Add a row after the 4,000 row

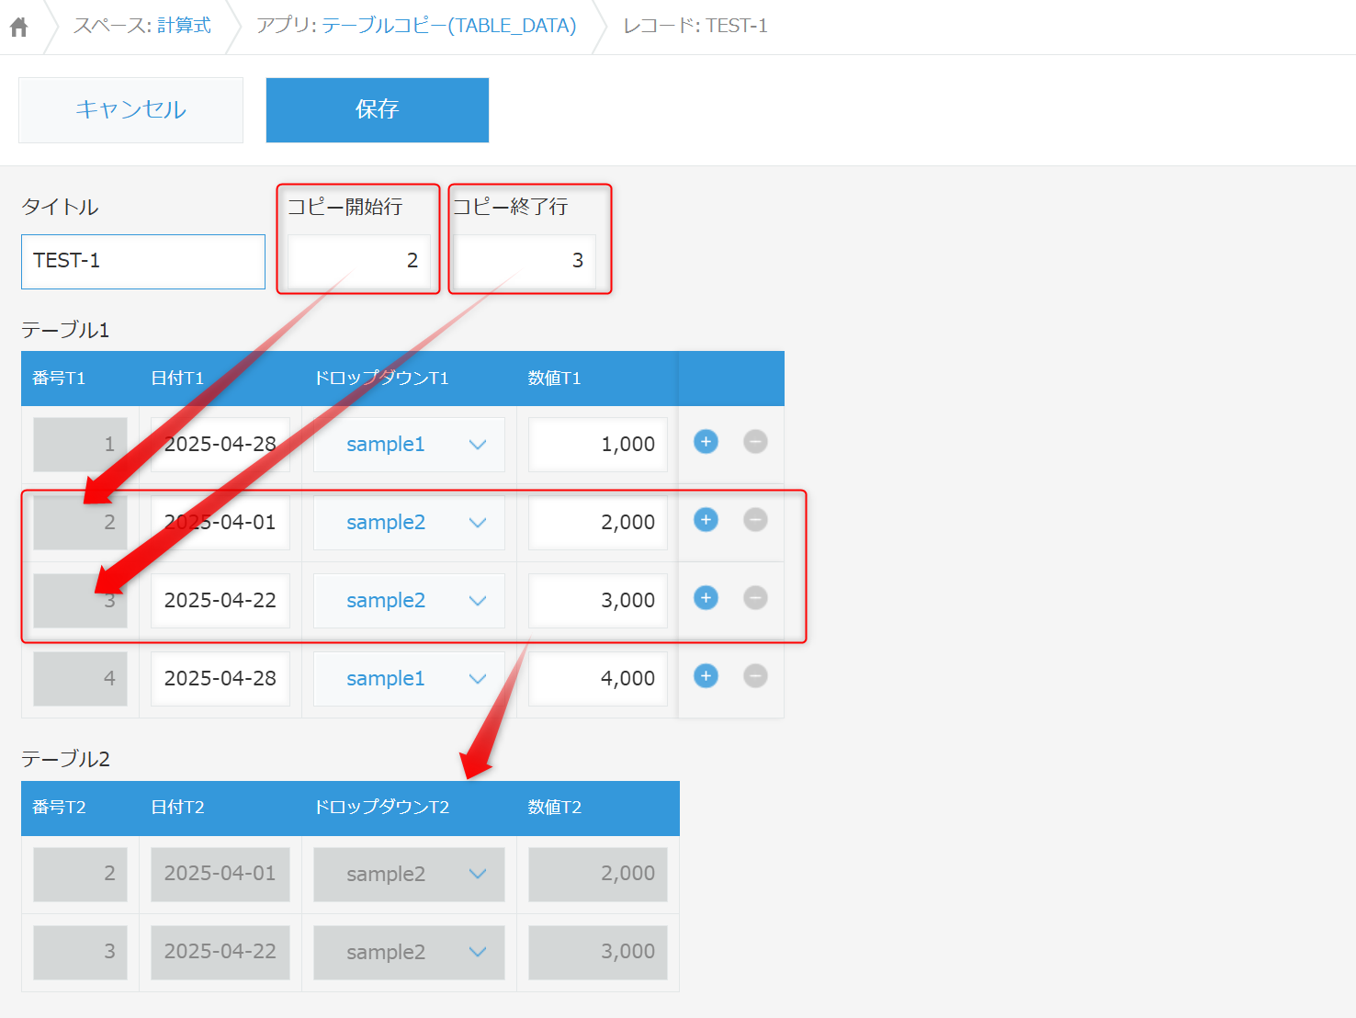[706, 676]
